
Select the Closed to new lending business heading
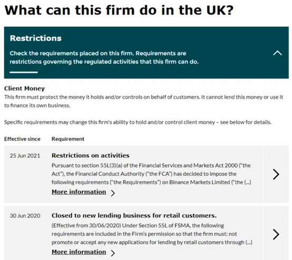pos(134,215)
